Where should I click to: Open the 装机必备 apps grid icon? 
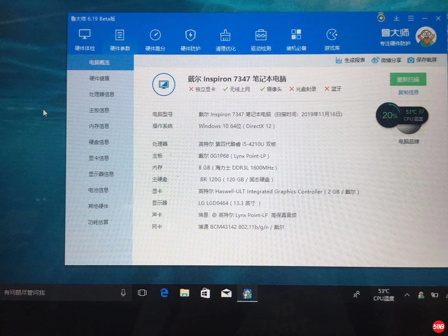pyautogui.click(x=296, y=35)
